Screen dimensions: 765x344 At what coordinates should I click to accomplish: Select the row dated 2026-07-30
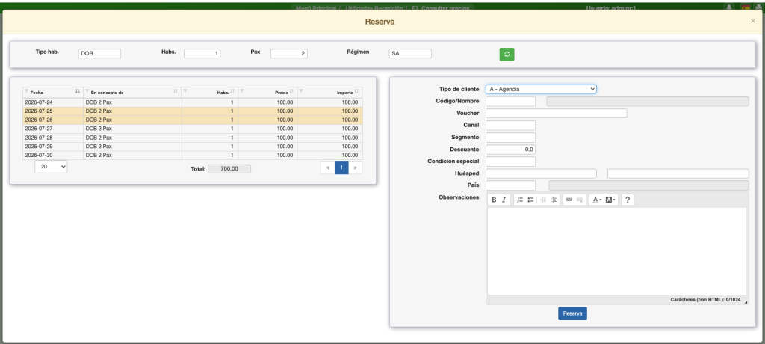pos(193,156)
